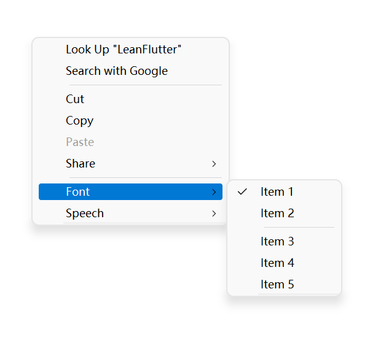Select Cut from the context menu

tap(75, 99)
